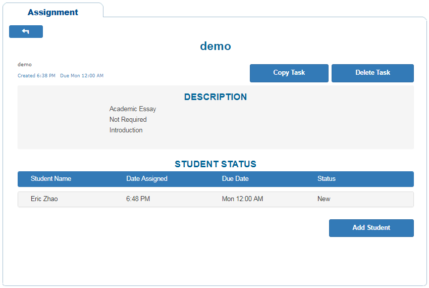Click the Due Date column header
The height and width of the screenshot is (288, 429).
[x=235, y=179]
